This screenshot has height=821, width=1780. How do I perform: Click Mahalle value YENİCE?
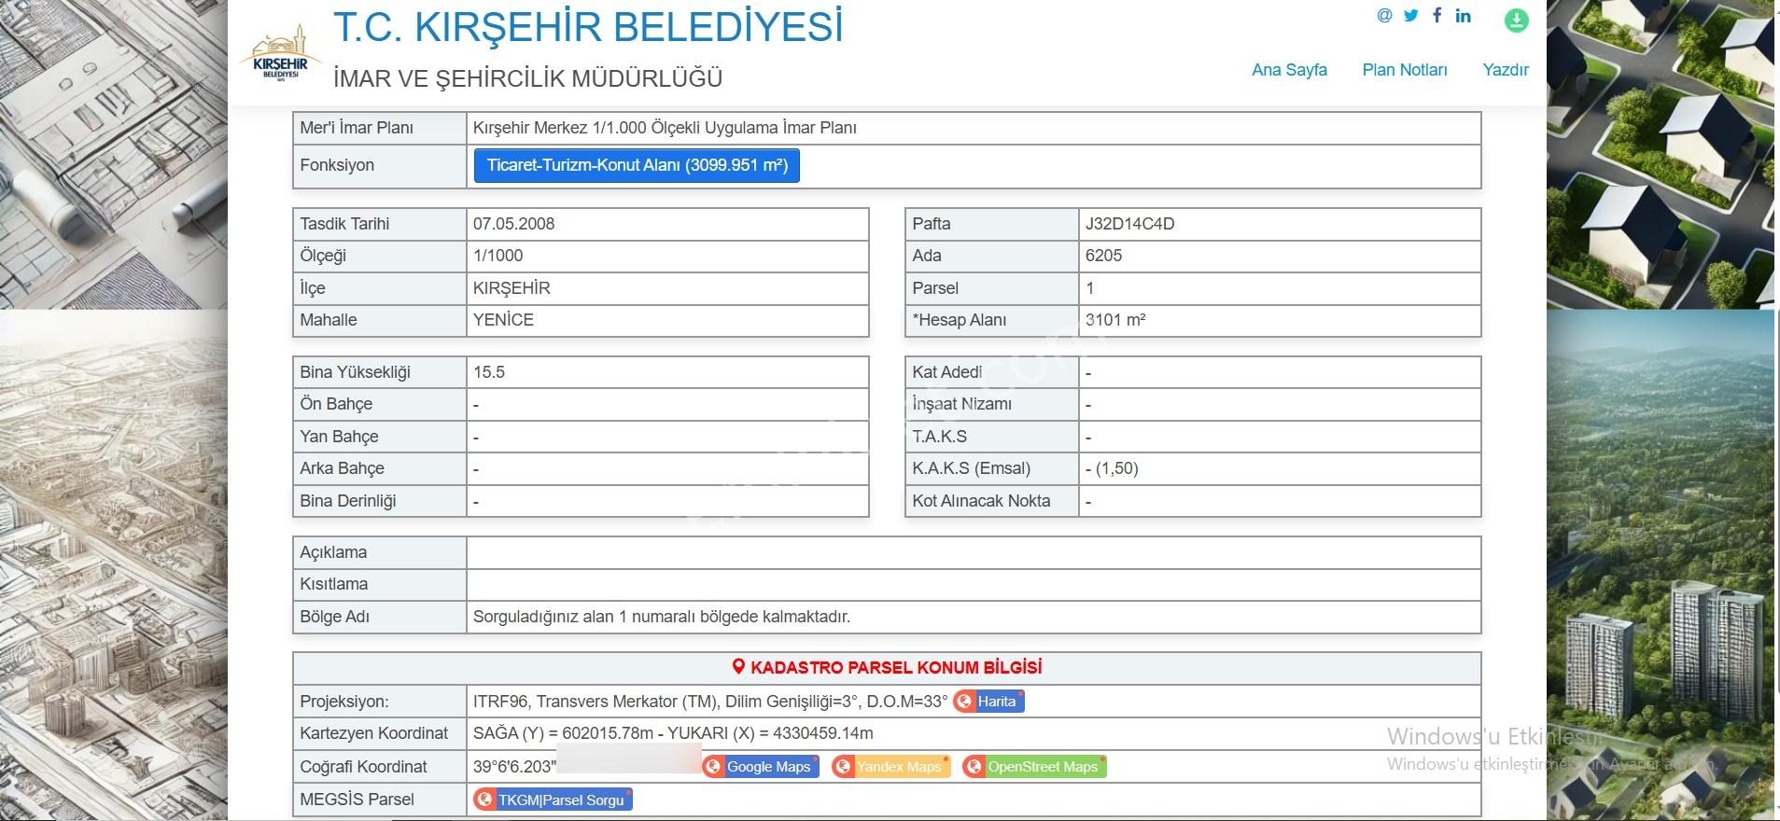click(x=503, y=320)
